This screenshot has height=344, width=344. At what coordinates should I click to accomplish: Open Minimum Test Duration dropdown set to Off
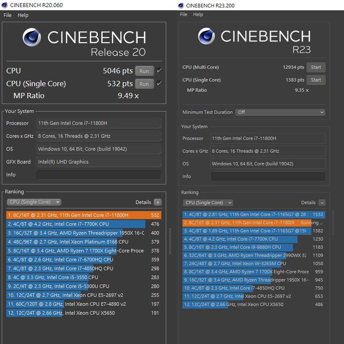pos(280,112)
